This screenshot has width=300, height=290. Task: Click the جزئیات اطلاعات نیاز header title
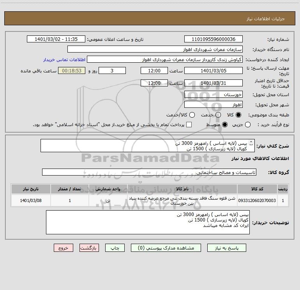pos(266,19)
